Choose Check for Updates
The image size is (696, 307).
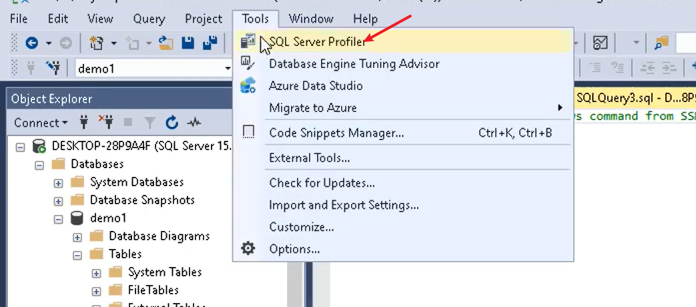pyautogui.click(x=404, y=183)
